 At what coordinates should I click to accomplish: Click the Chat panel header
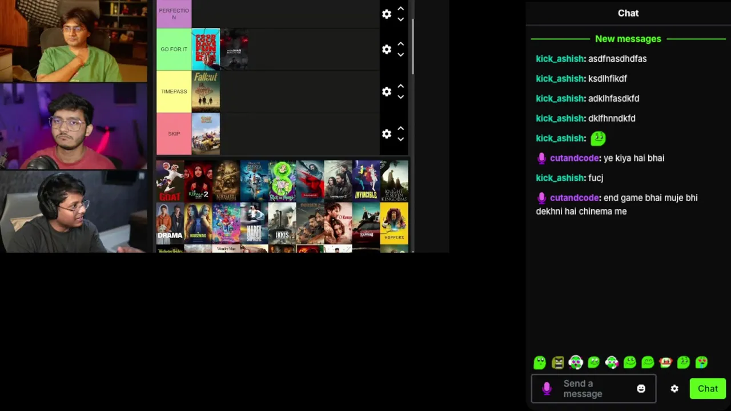point(628,13)
